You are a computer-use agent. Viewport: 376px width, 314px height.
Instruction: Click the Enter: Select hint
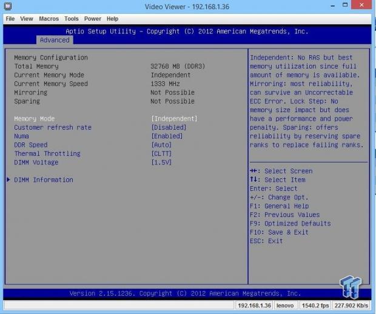point(274,189)
